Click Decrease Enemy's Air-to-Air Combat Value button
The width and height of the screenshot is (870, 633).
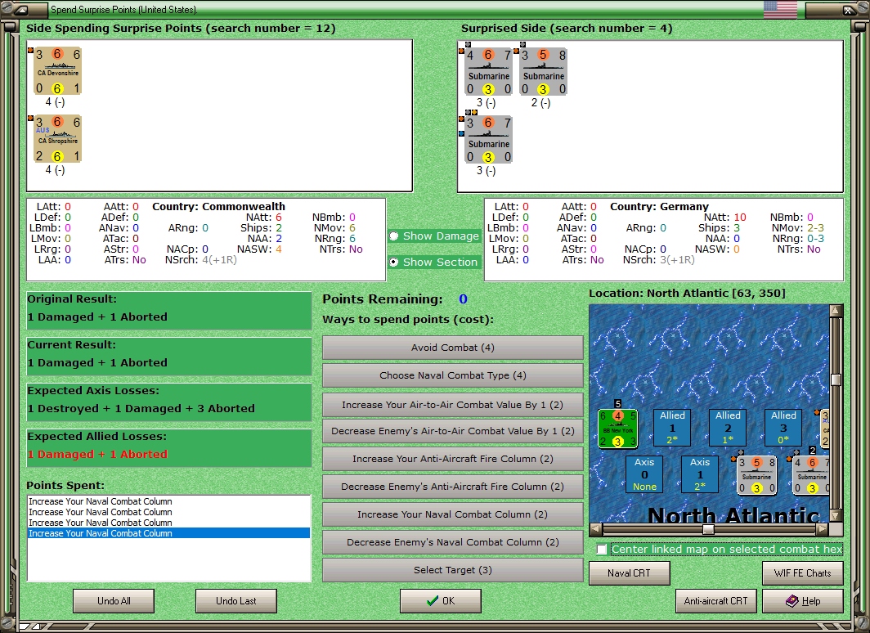[x=453, y=431]
